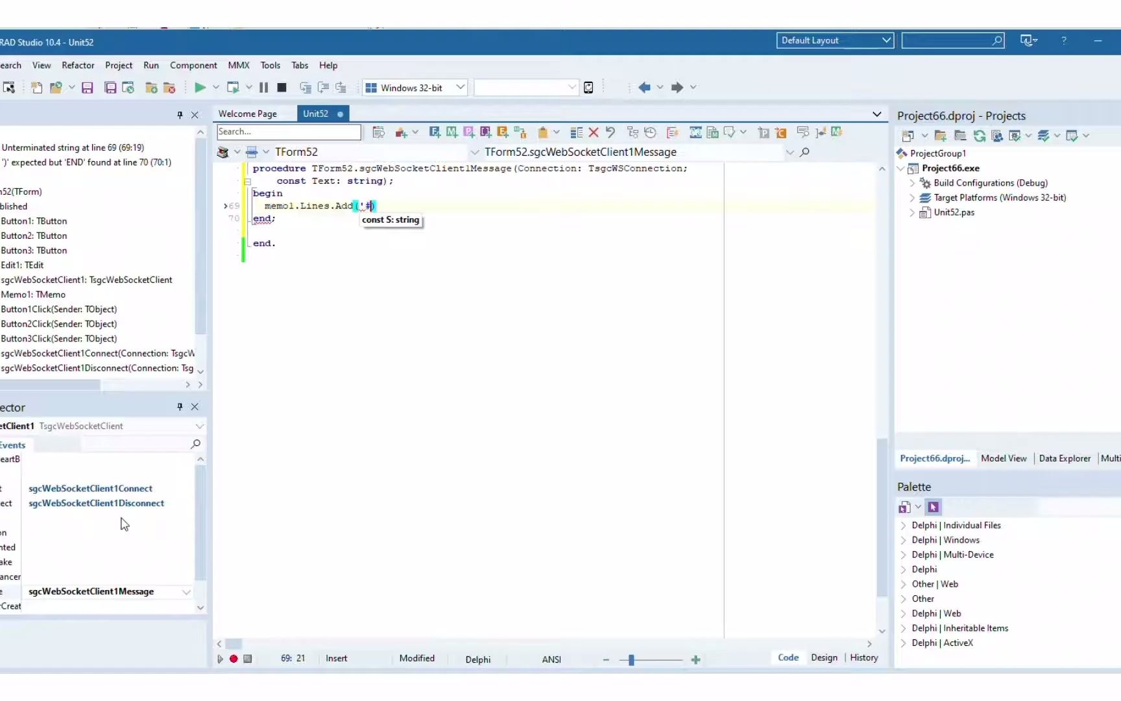Click the zoom out minus button in status bar

[x=606, y=660]
